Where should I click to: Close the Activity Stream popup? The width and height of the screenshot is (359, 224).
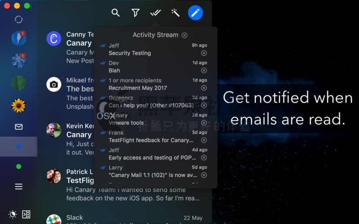tap(184, 35)
